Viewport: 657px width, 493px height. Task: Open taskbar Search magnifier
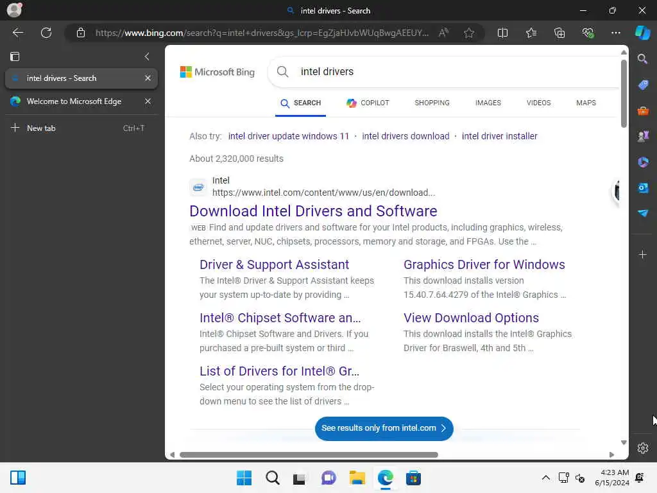272,478
